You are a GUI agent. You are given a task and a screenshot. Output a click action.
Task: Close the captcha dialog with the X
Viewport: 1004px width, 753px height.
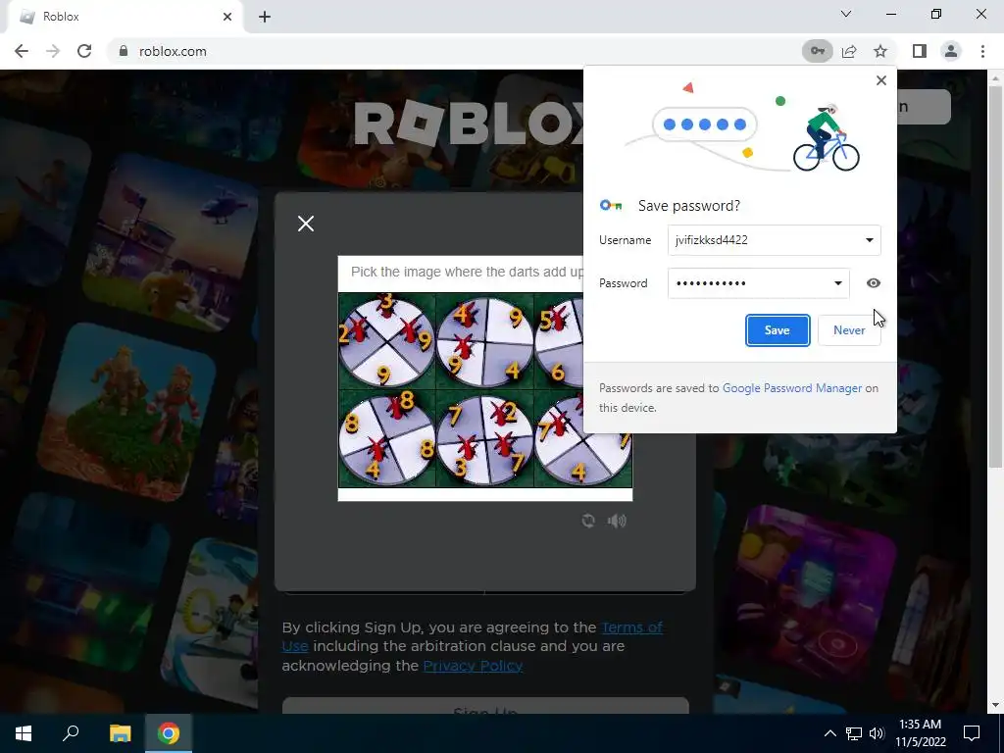(x=306, y=224)
